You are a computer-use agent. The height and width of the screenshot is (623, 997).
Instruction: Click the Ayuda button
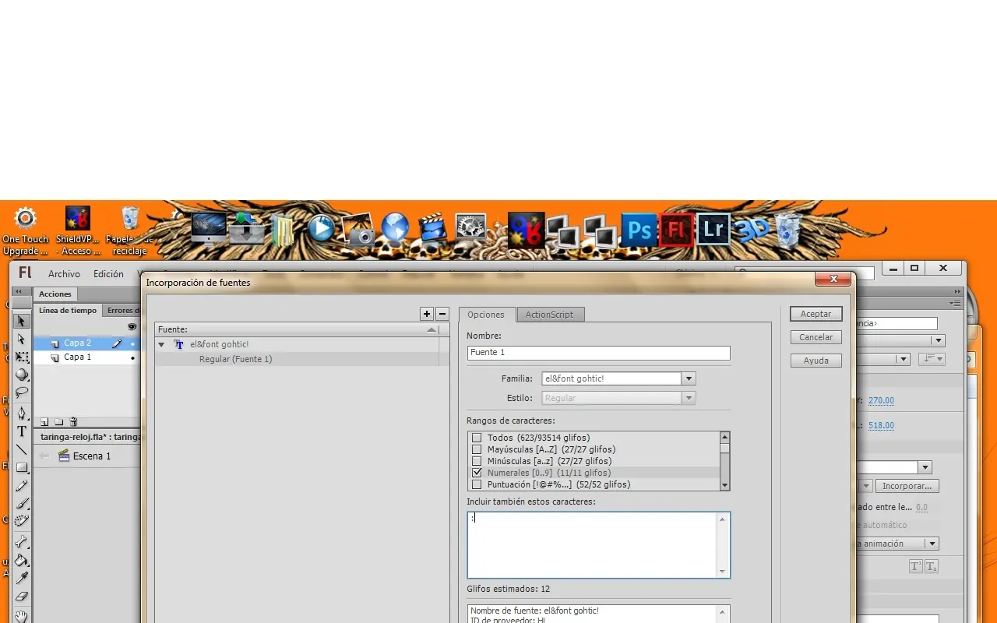[816, 361]
